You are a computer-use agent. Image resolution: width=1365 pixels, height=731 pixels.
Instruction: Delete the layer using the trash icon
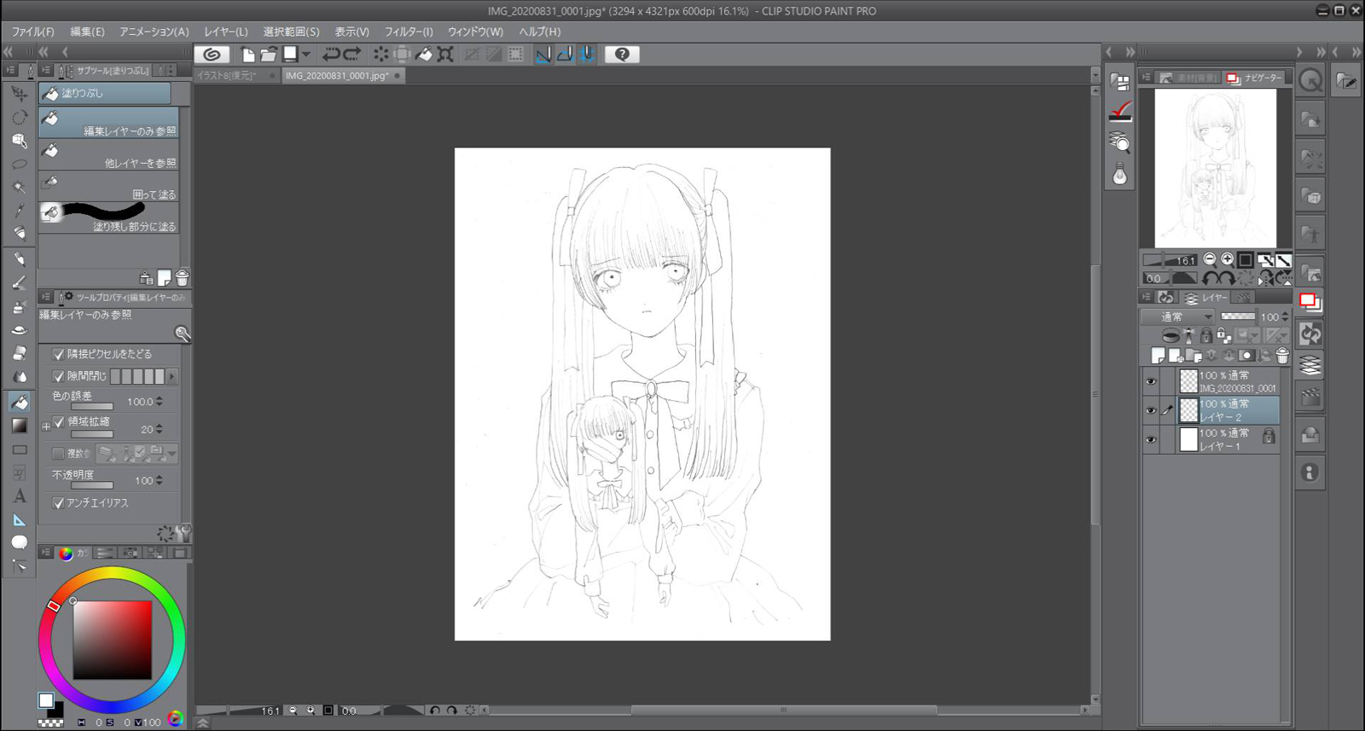pos(1282,356)
